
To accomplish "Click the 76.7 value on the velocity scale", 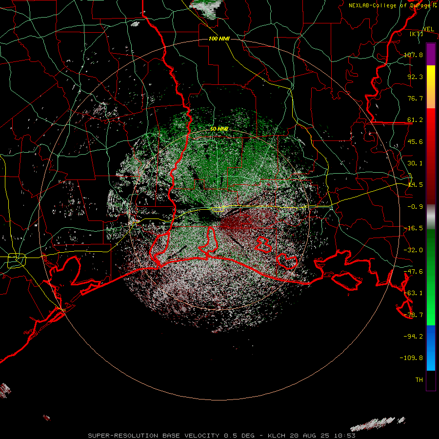I will coord(415,98).
